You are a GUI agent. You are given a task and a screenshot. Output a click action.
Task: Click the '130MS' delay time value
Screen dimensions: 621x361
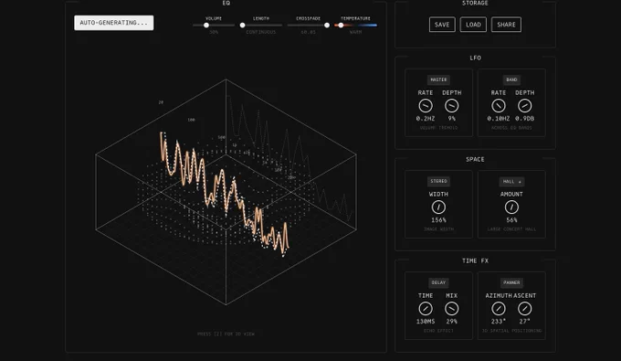[x=426, y=322]
